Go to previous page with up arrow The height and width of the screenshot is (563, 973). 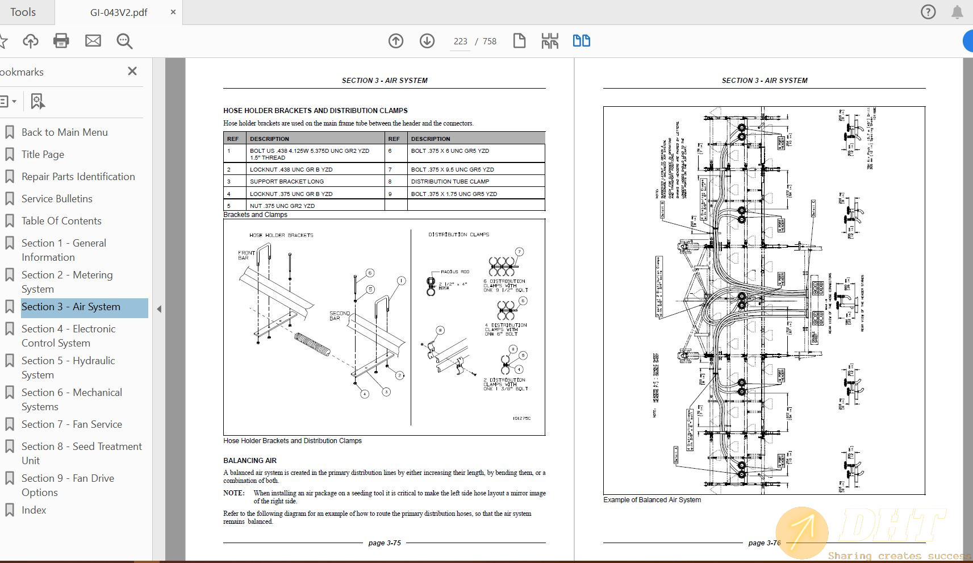pyautogui.click(x=396, y=41)
